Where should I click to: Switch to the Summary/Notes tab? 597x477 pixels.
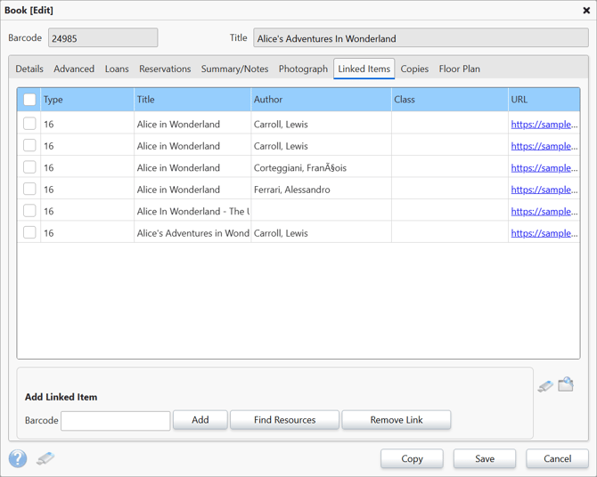[234, 69]
